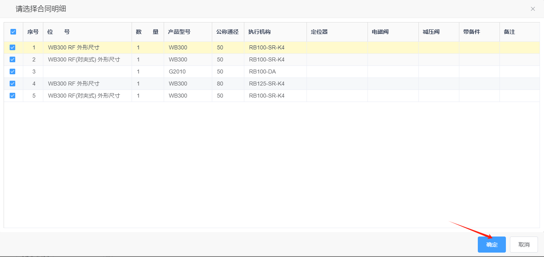
Task: Click the 带备件 column header
Action: pyautogui.click(x=471, y=32)
